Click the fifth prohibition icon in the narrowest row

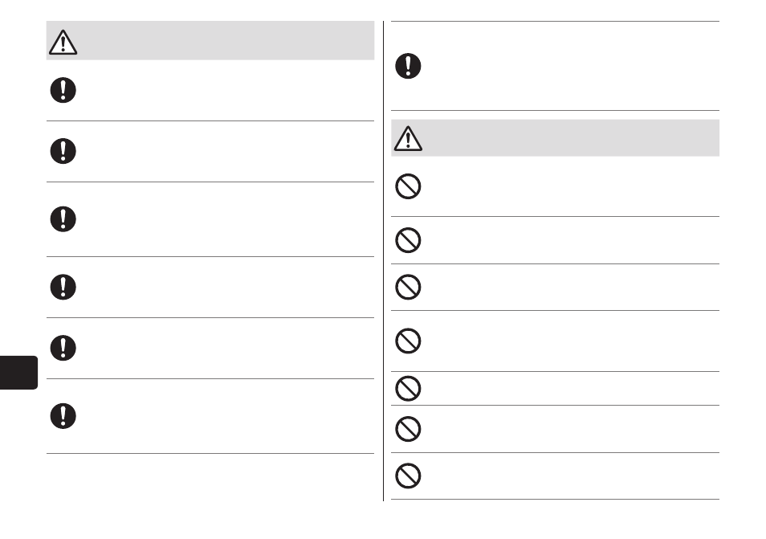(x=408, y=389)
